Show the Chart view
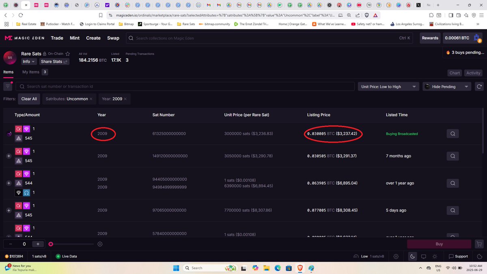This screenshot has width=487, height=274. coord(455,73)
